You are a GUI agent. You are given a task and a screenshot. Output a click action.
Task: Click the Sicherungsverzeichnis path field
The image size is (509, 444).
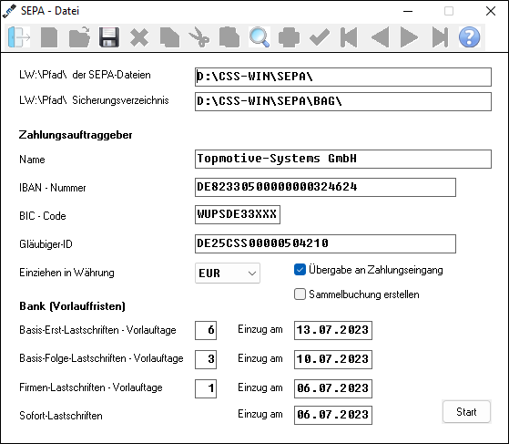(x=342, y=102)
